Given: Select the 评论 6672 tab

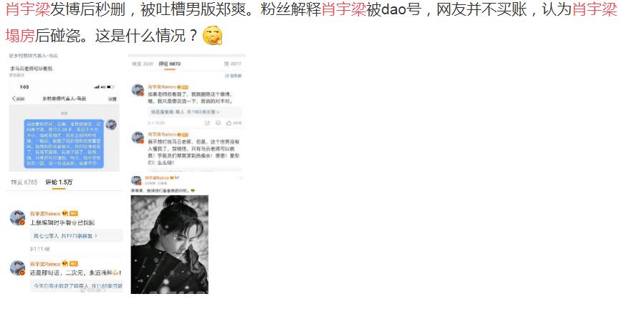Looking at the screenshot, I should [x=170, y=64].
